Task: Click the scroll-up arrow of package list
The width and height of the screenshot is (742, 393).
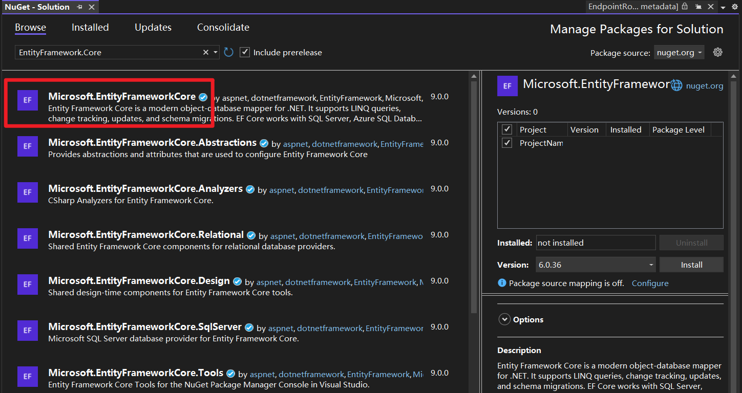Action: (x=474, y=76)
